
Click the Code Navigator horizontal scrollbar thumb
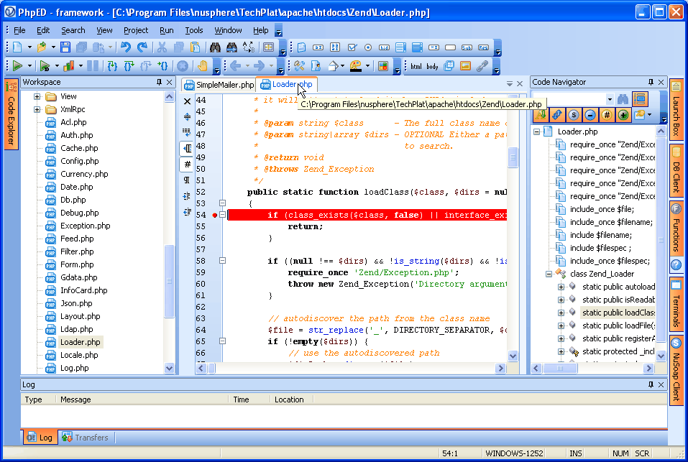[560, 369]
